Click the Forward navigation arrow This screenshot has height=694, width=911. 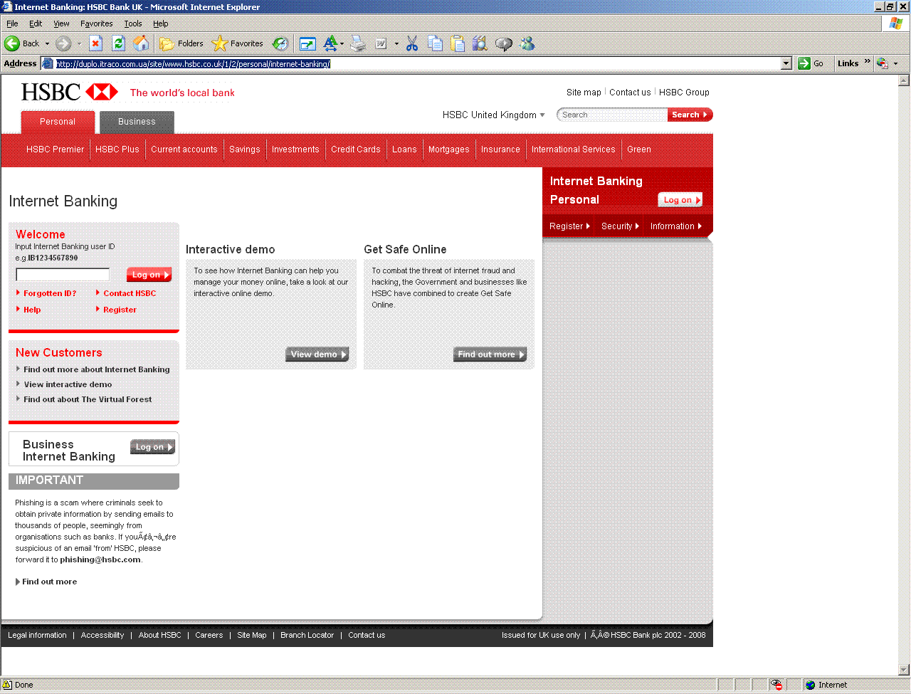(63, 43)
